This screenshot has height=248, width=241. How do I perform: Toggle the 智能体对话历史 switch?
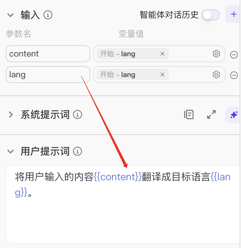(211, 15)
